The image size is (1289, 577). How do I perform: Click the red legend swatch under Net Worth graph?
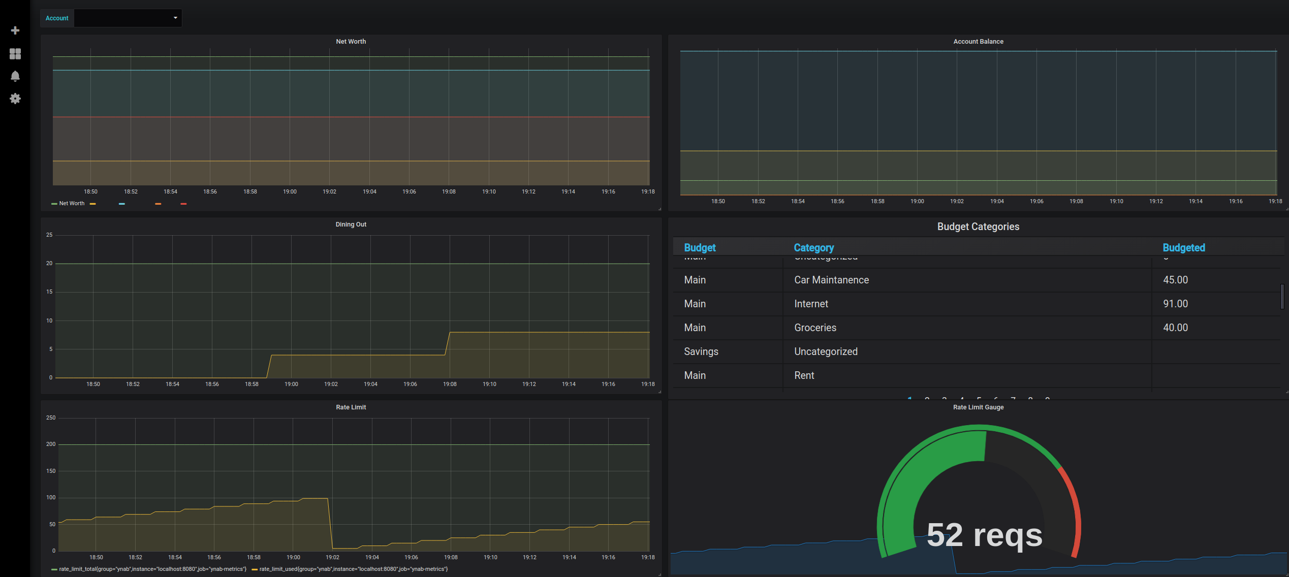pos(183,204)
